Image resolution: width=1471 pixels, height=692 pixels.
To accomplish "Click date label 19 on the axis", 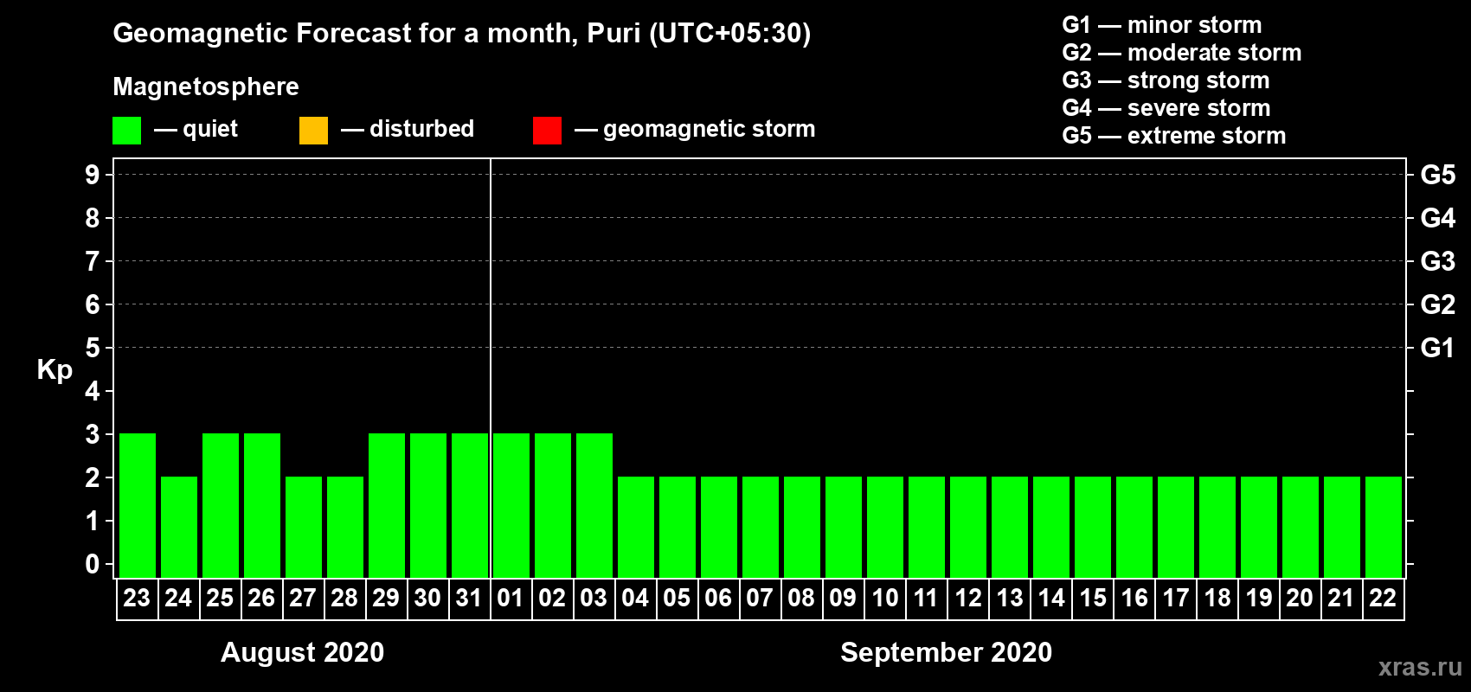I will click(1258, 599).
